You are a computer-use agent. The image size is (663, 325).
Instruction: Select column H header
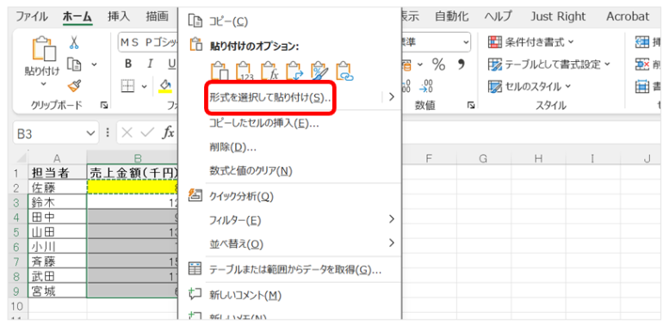[538, 159]
